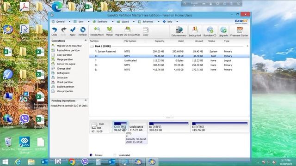Screen dimensions: 296x166
Task: Collapse the Pending Operations panel
Action: (x=86, y=101)
